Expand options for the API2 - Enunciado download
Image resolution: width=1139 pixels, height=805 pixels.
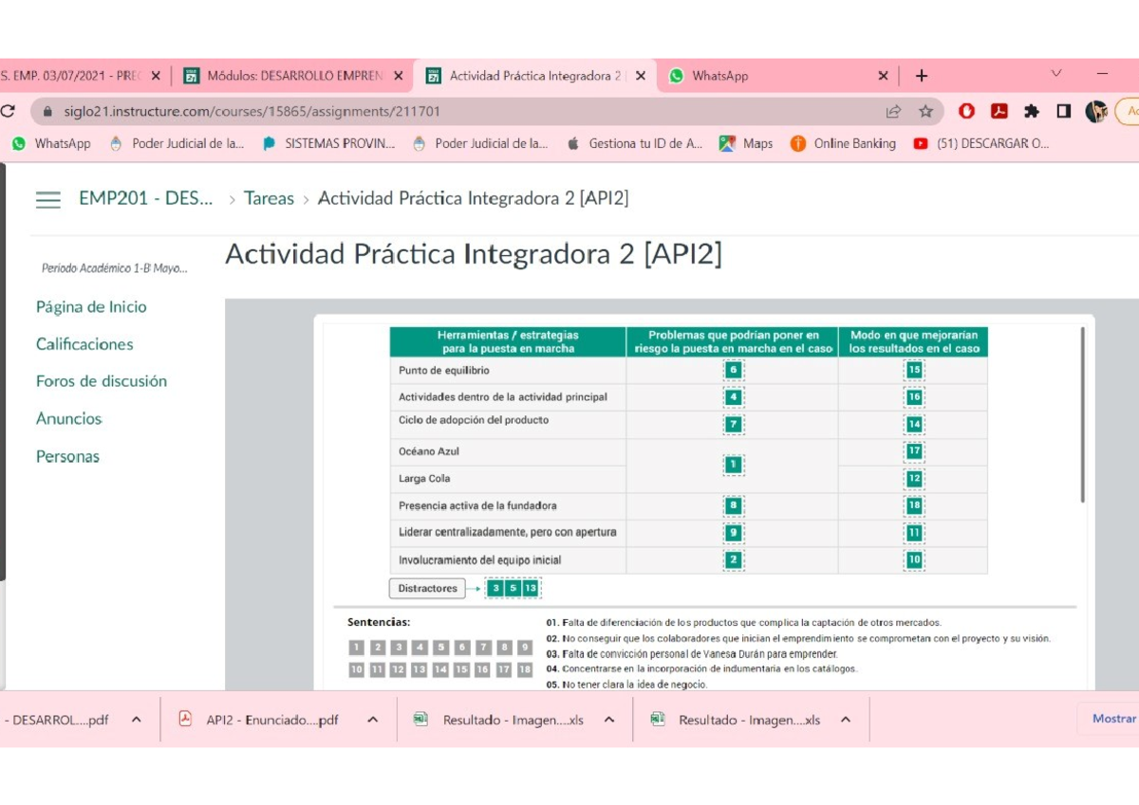point(372,720)
